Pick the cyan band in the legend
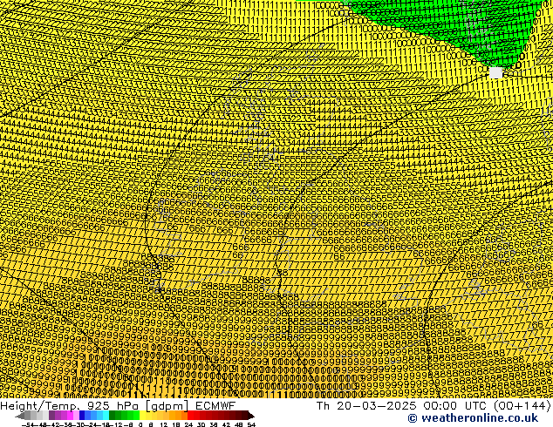Viewport: 553px width, 427px height. tap(102, 416)
